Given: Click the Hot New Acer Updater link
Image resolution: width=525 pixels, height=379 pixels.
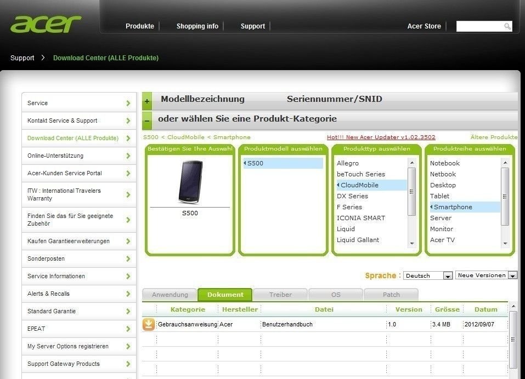Looking at the screenshot, I should point(381,137).
